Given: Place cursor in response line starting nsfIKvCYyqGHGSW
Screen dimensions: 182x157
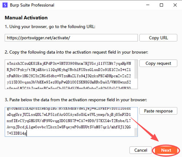Looking at the screenshot, I should (69, 121).
